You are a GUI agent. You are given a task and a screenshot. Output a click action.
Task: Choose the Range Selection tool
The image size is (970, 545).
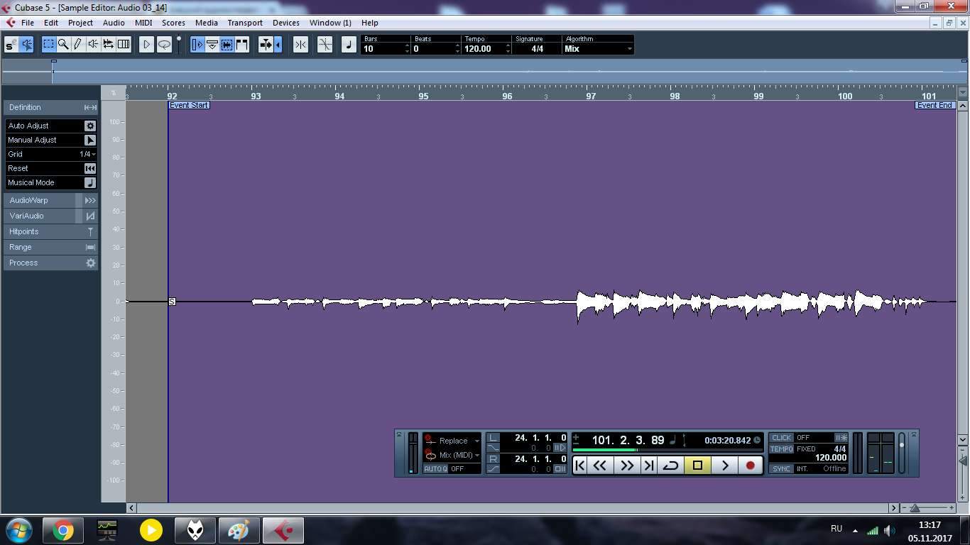click(48, 45)
